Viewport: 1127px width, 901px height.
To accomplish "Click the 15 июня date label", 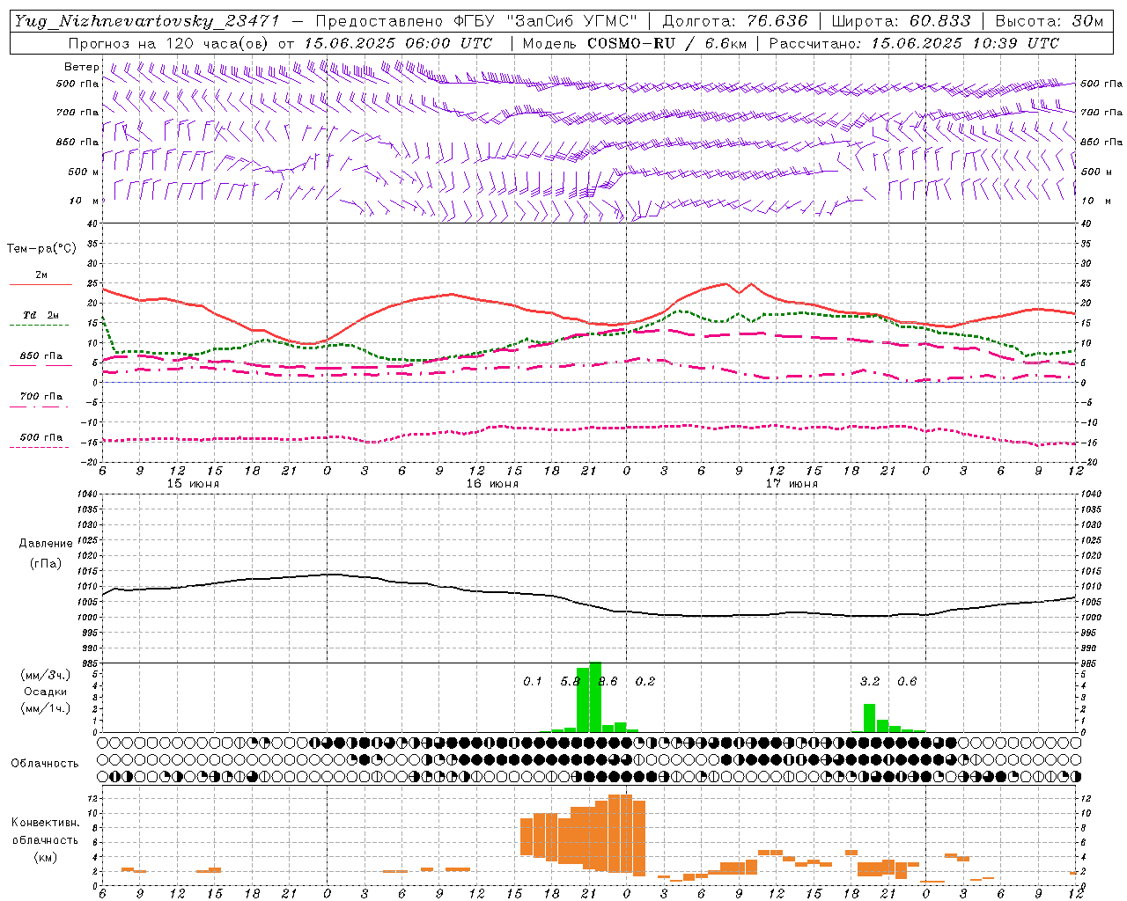I will tap(193, 484).
